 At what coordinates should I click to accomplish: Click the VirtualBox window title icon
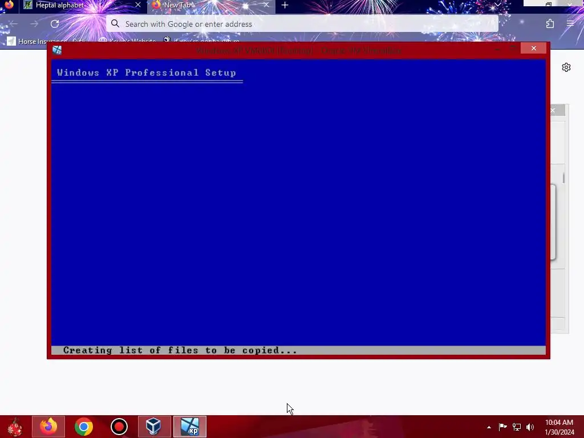(57, 50)
